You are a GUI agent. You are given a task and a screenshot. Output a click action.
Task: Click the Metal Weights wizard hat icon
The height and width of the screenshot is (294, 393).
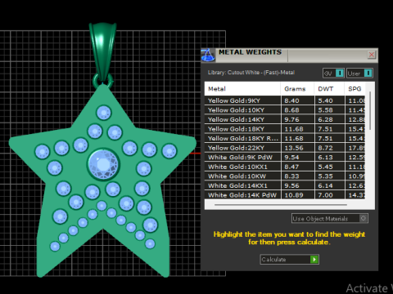tap(208, 56)
